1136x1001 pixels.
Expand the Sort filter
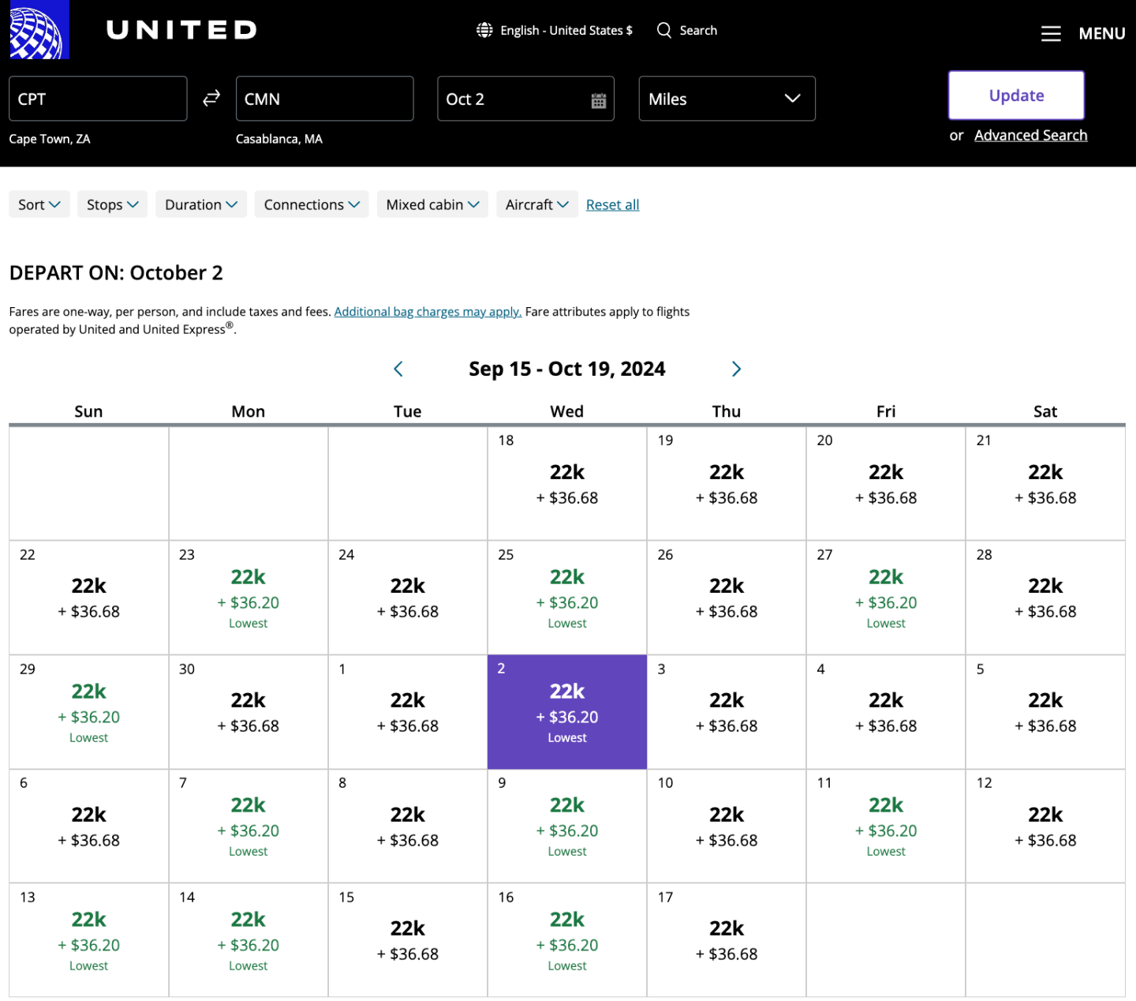pos(39,204)
